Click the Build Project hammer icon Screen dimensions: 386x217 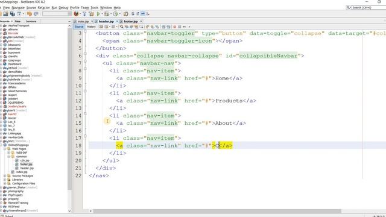pyautogui.click(x=84, y=14)
